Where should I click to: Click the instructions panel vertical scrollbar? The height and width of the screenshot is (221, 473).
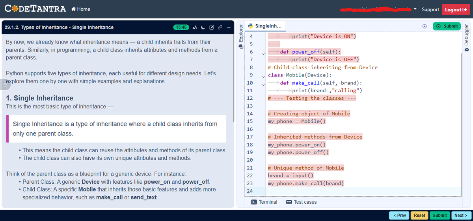coord(234,79)
